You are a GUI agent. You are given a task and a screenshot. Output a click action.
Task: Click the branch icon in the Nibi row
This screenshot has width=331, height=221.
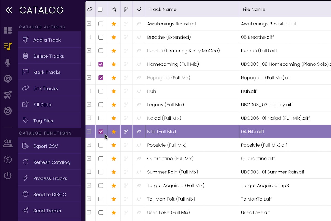coord(126,132)
